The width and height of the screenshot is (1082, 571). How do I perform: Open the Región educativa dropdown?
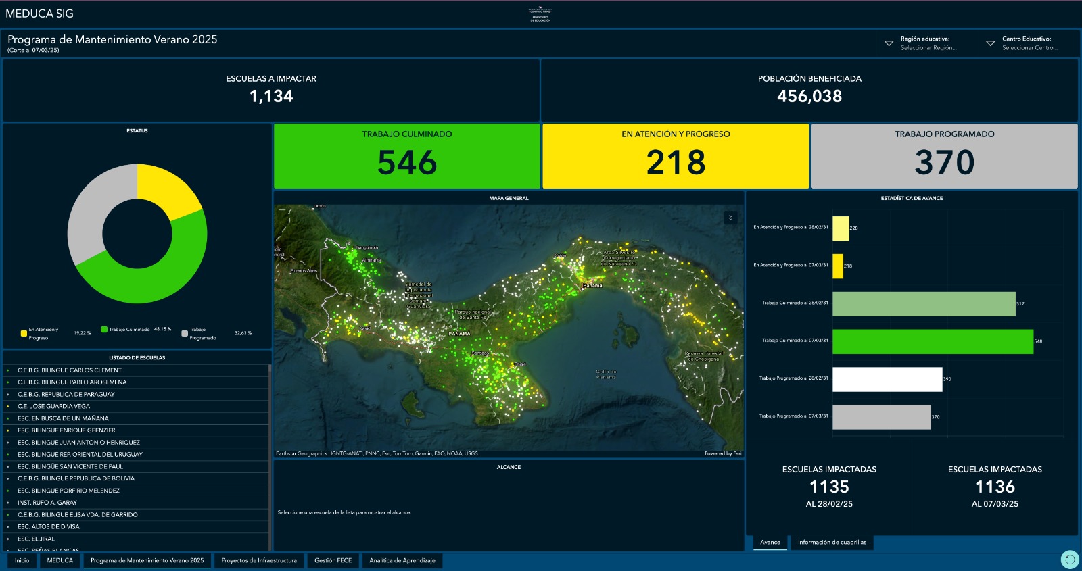920,43
